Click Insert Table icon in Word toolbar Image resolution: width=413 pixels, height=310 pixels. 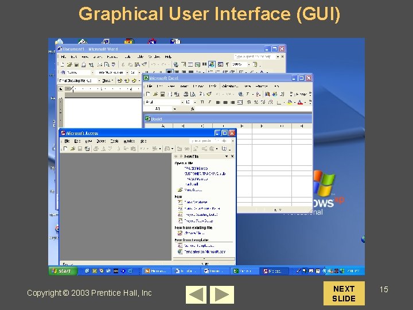(190, 64)
